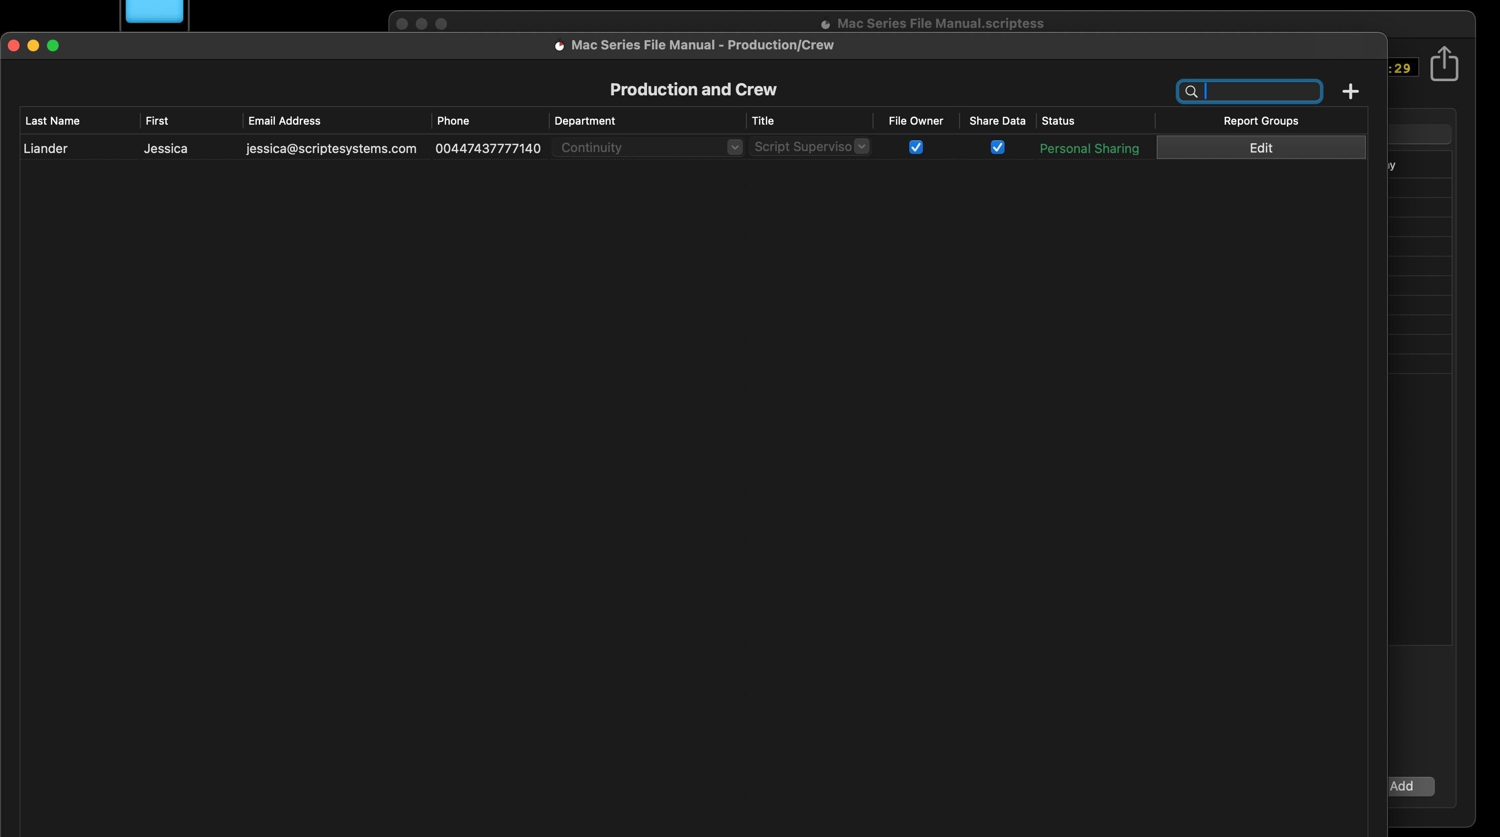Select jessica@scriptesystems.com email cell
The image size is (1500, 837).
(331, 149)
